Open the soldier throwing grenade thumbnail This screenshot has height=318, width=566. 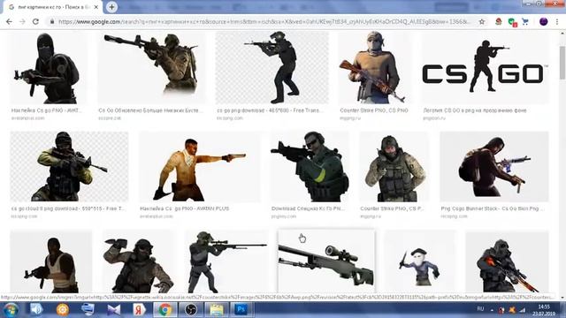point(139,261)
